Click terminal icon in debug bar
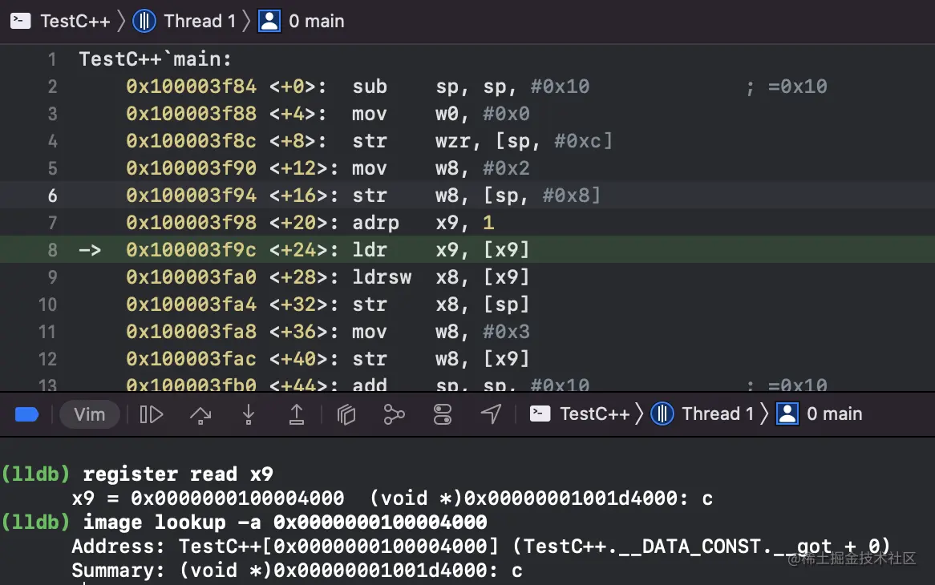Viewport: 935px width, 585px height. tap(540, 414)
